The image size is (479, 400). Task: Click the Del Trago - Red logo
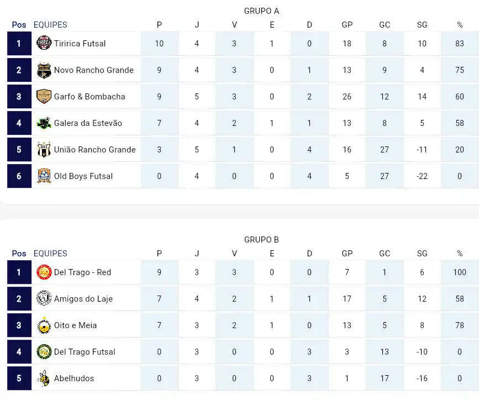coord(44,272)
